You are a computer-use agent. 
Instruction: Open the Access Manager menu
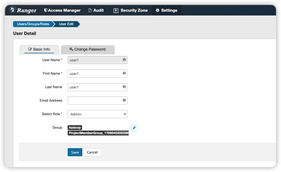(x=62, y=10)
